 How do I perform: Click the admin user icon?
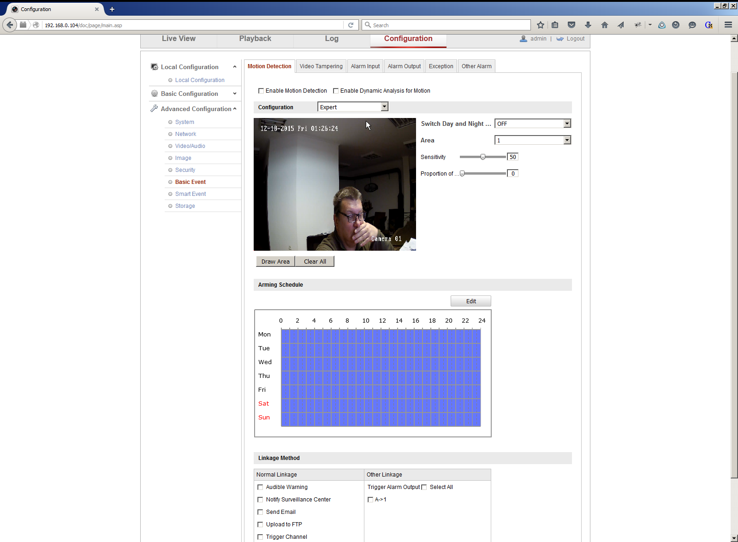click(x=524, y=39)
